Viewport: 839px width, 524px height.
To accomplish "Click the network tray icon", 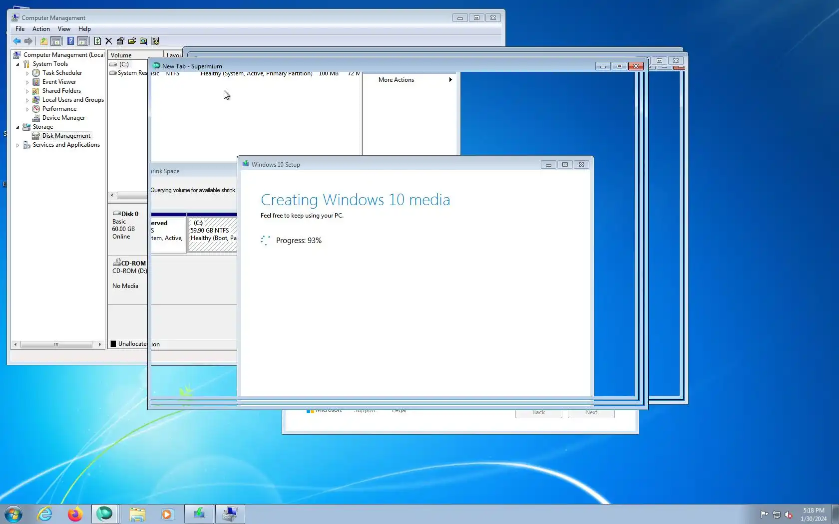I will 777,515.
